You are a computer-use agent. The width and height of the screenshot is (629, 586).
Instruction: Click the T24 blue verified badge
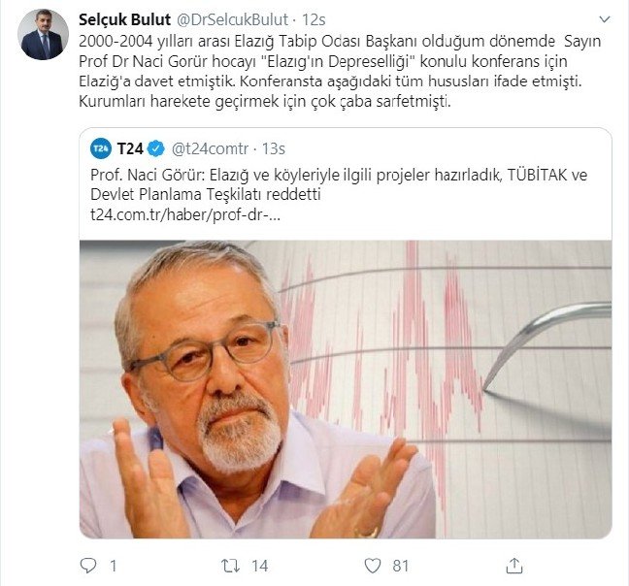click(156, 148)
